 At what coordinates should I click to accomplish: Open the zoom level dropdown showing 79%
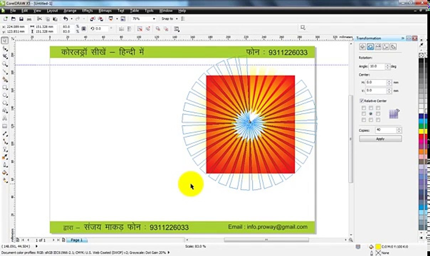(x=154, y=19)
